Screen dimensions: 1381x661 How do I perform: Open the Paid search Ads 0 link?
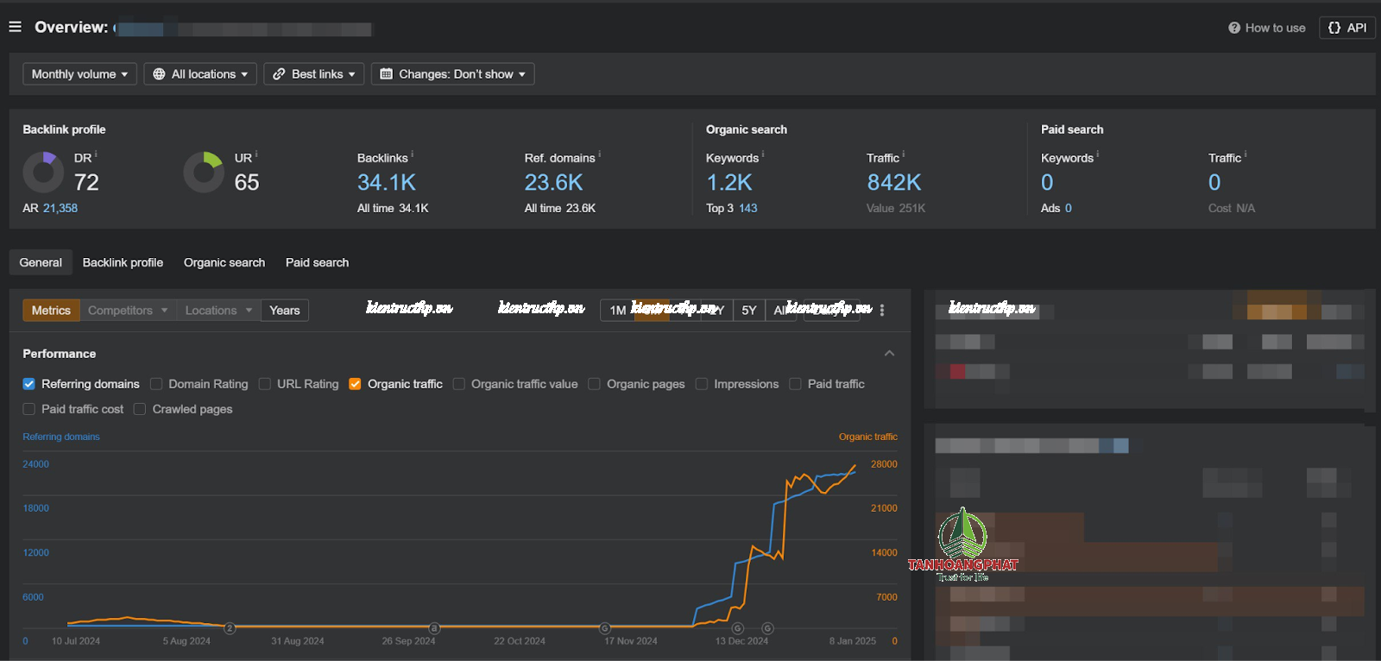pos(1069,208)
